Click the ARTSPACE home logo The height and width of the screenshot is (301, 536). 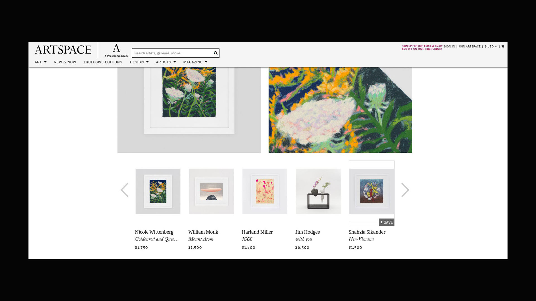(63, 50)
